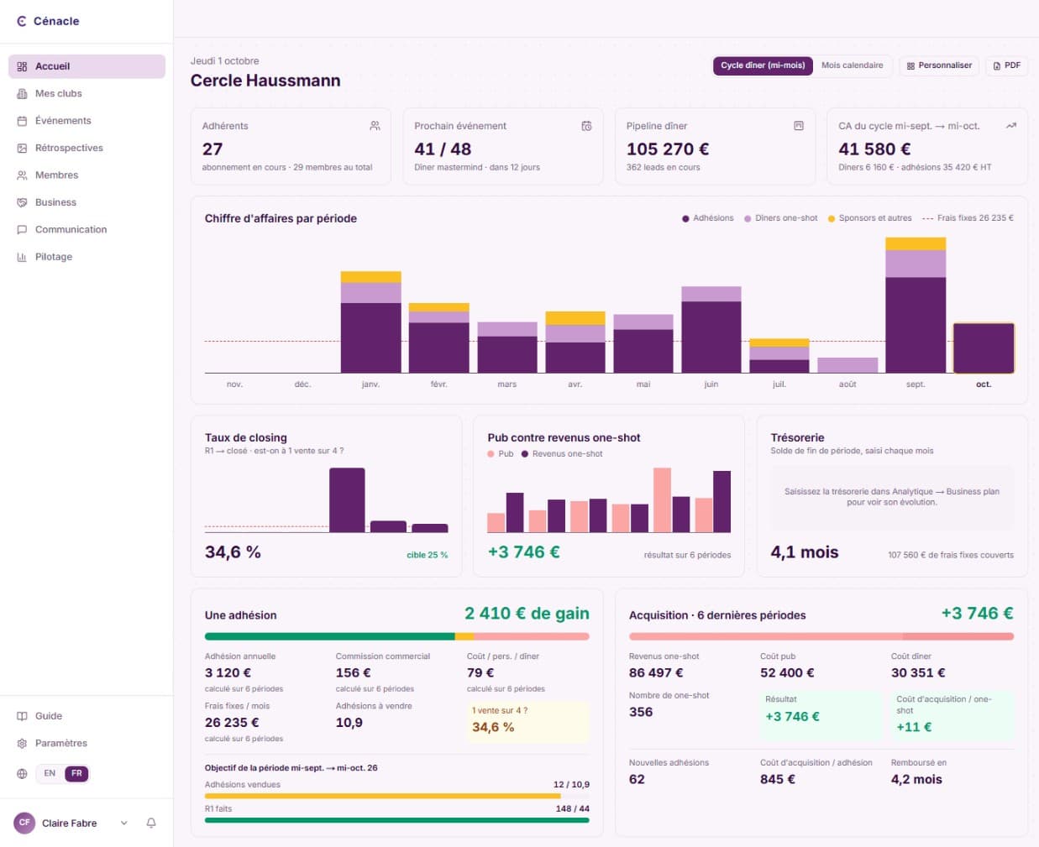The image size is (1039, 847).
Task: Click the Accueil home grid icon
Action: tap(22, 66)
